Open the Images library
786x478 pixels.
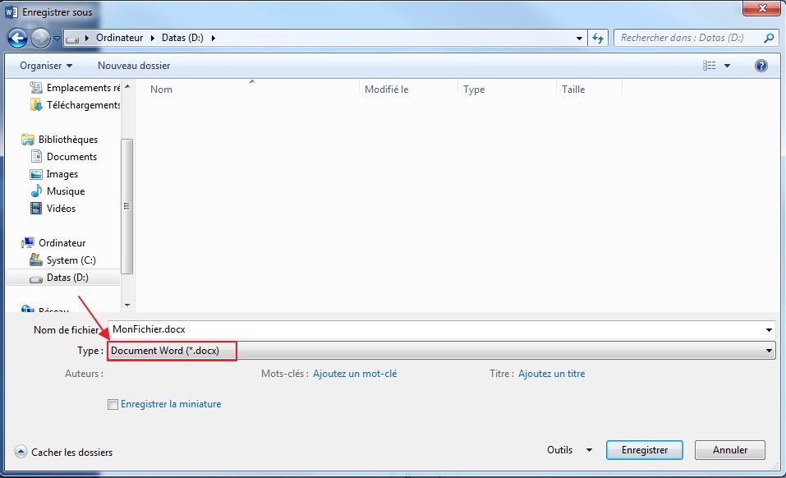pyautogui.click(x=62, y=174)
